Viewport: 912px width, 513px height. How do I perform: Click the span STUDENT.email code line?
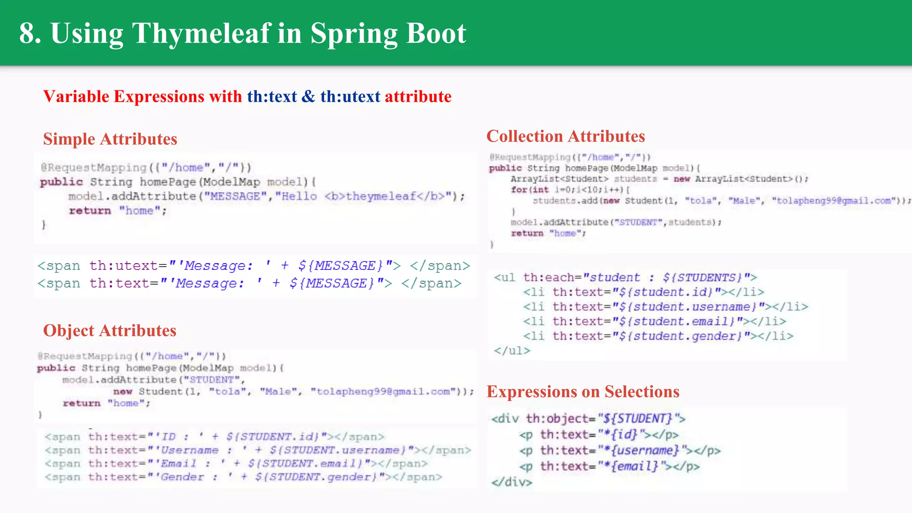point(236,464)
